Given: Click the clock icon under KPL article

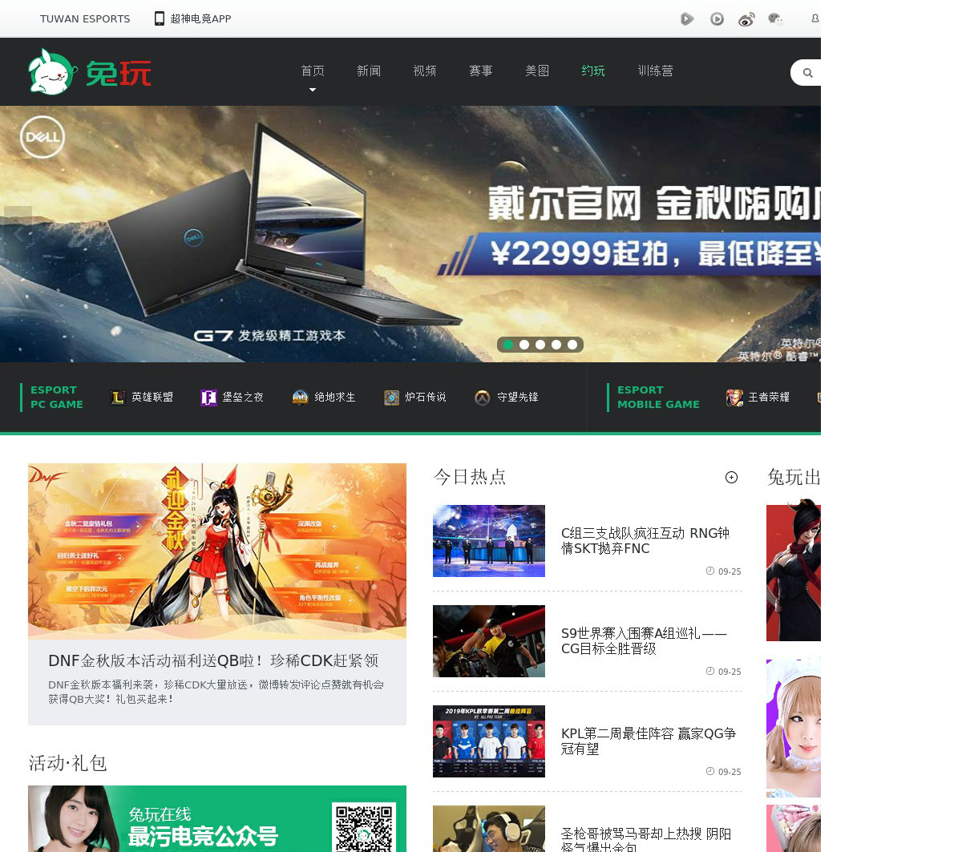Looking at the screenshot, I should (709, 771).
